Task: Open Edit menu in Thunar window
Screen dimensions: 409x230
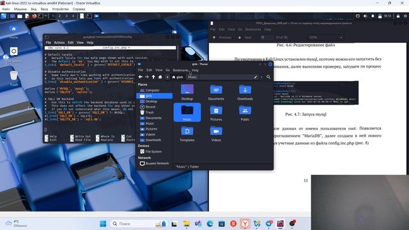Action: (x=149, y=70)
